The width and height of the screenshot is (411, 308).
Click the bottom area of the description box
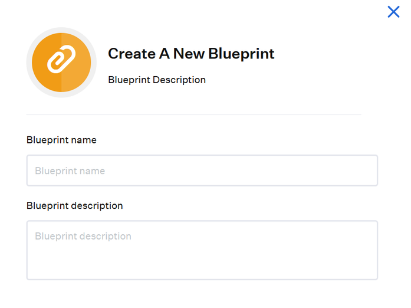point(202,270)
